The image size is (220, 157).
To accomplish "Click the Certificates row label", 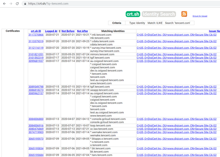I will click(13, 31).
